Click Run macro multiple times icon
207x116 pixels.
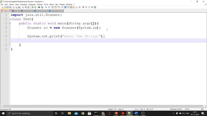coord(92,7)
